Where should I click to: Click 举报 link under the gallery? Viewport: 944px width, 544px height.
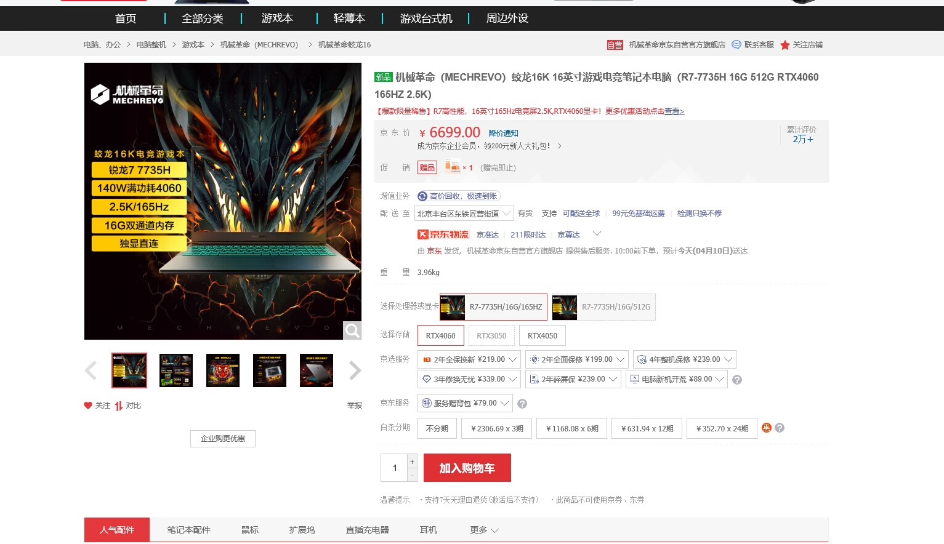point(355,406)
